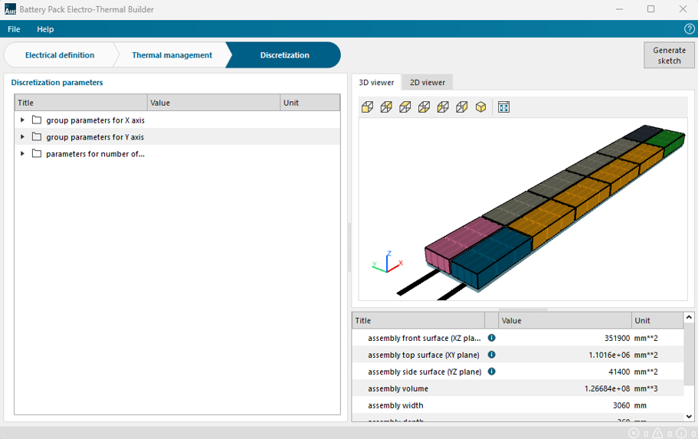Expand the parameters for number of... folder
This screenshot has width=698, height=439.
23,154
